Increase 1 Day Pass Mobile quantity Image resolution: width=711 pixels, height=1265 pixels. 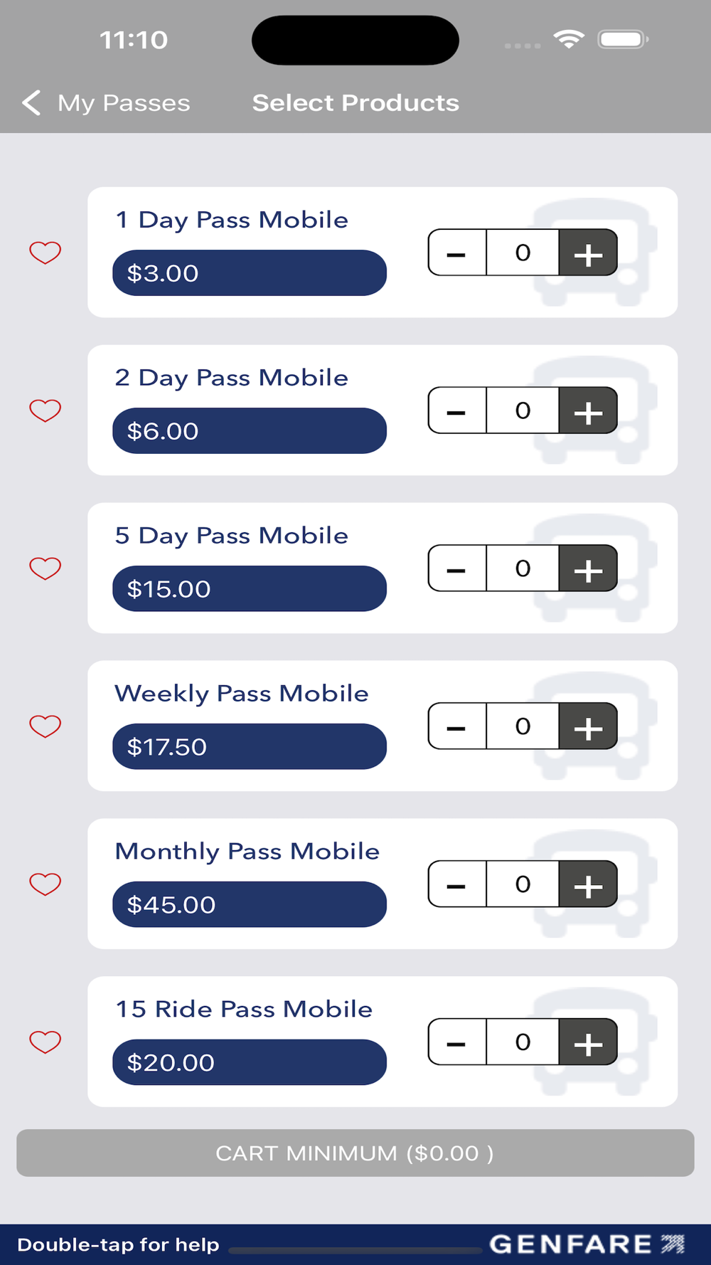coord(588,253)
